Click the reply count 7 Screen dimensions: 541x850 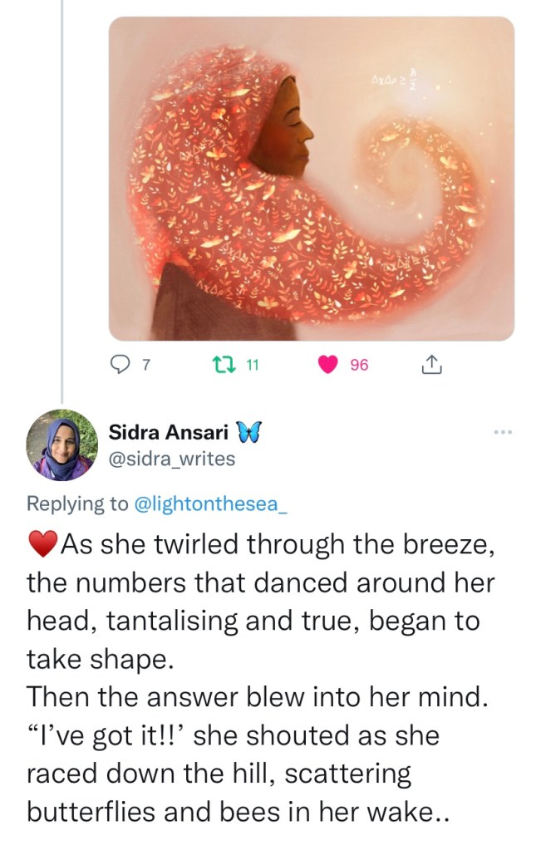146,363
